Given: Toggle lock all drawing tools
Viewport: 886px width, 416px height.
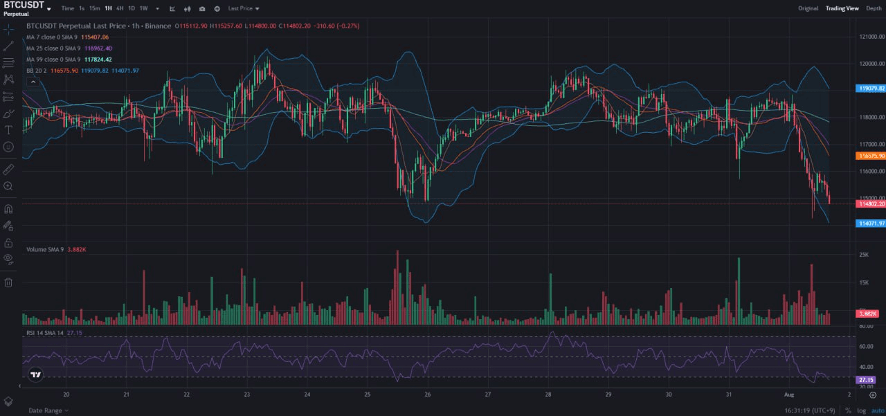Looking at the screenshot, I should (8, 242).
